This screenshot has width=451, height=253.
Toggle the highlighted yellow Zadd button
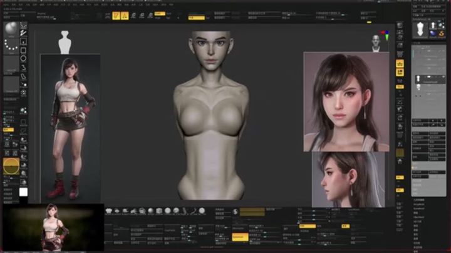[160, 14]
